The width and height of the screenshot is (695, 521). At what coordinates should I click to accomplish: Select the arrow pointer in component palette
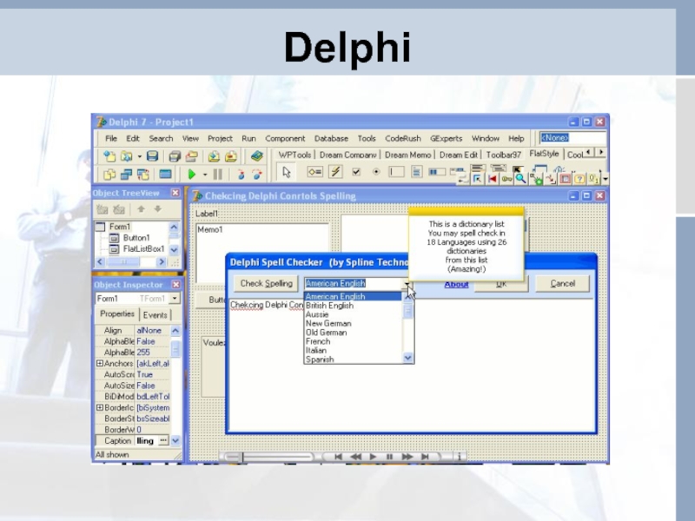click(x=287, y=172)
